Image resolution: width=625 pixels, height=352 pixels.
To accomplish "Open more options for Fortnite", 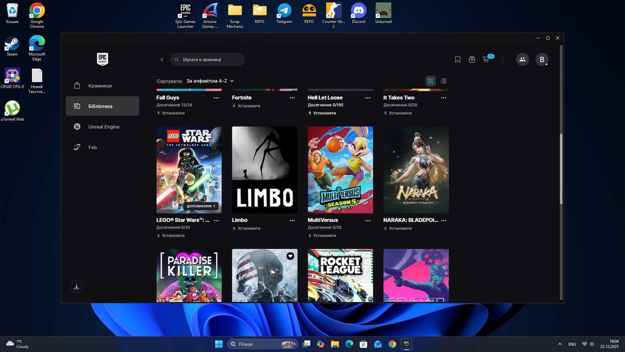I will click(292, 98).
